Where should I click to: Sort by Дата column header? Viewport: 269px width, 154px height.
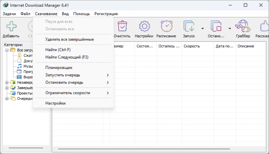(x=225, y=46)
